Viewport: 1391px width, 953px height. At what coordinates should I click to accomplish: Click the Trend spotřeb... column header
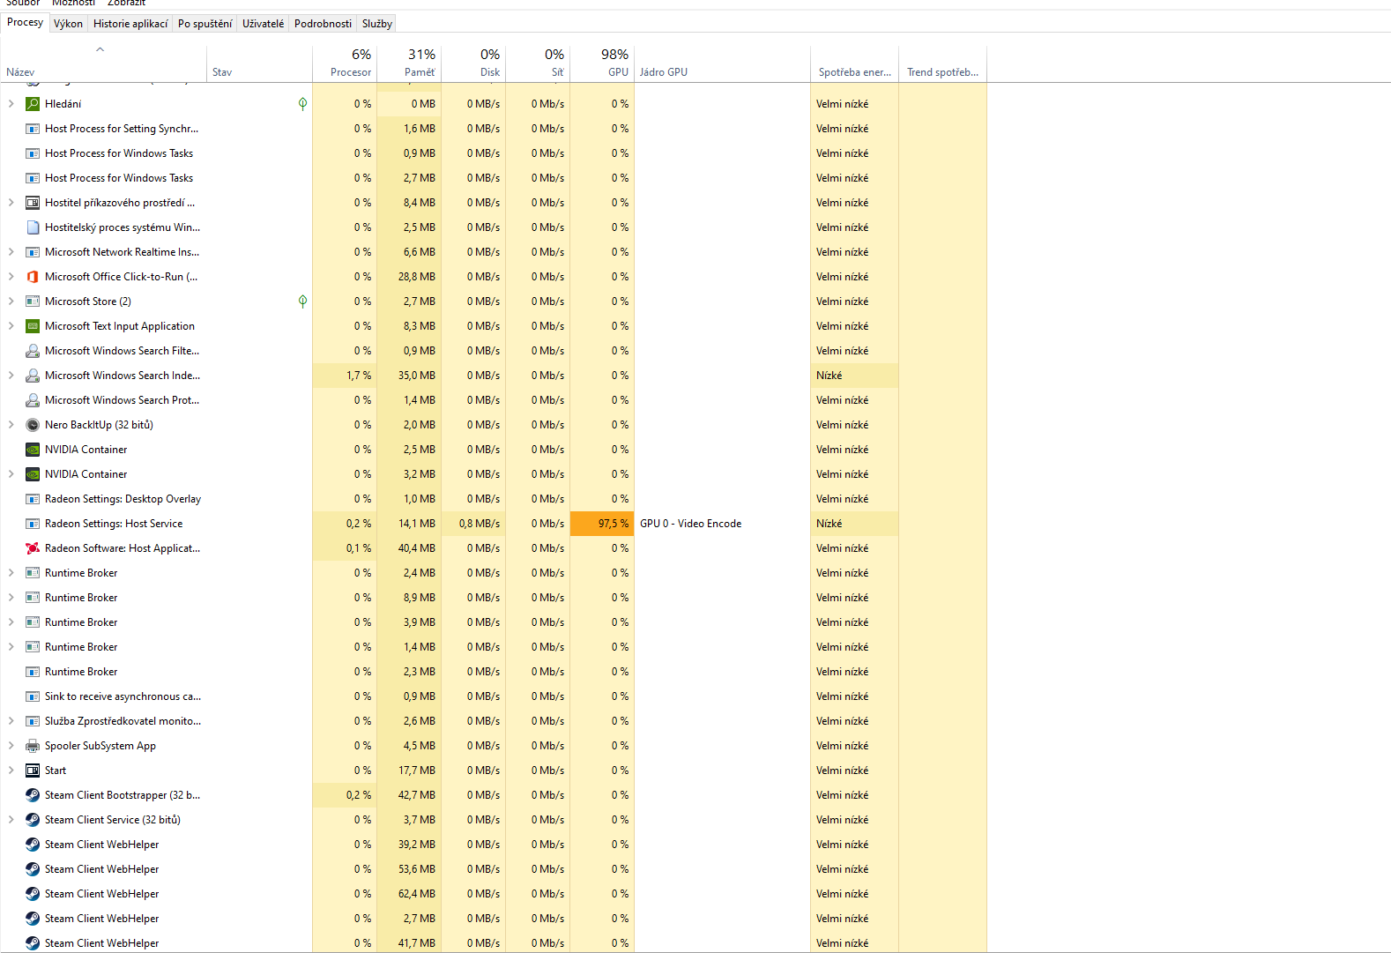[942, 63]
